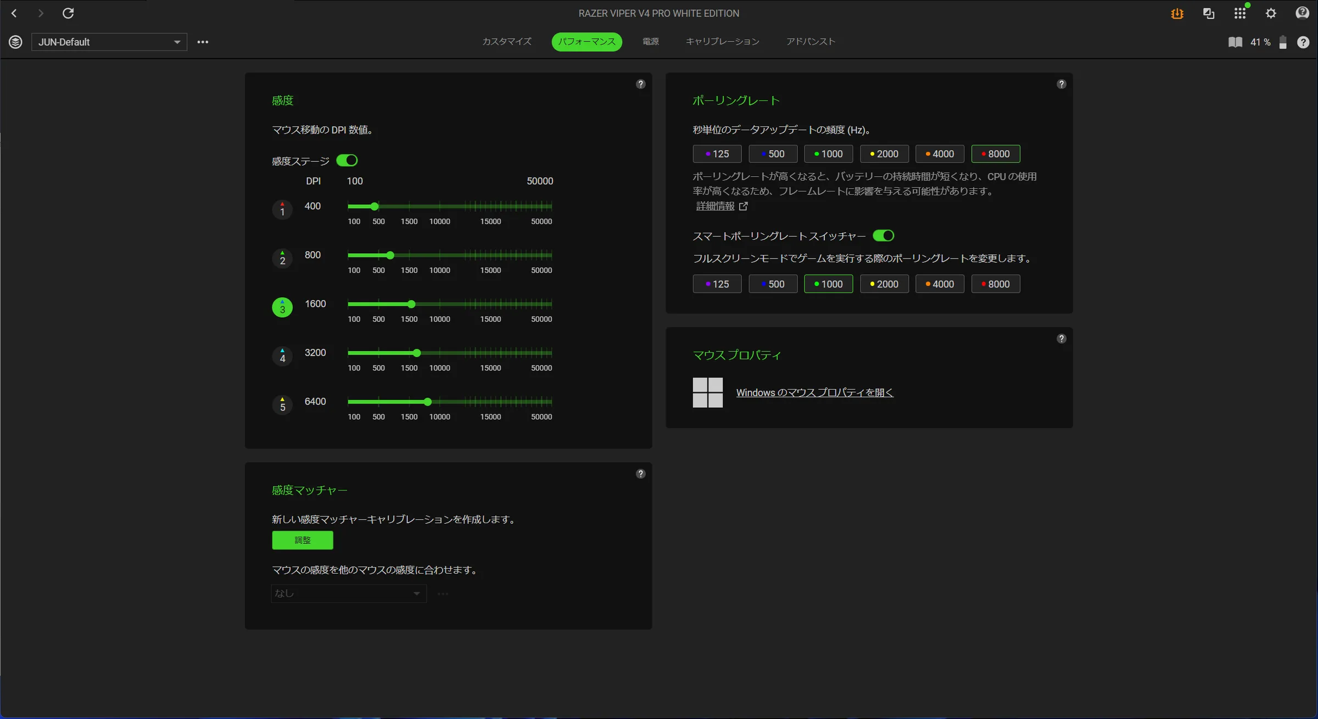
Task: Open the modules grid icon
Action: pos(1240,13)
